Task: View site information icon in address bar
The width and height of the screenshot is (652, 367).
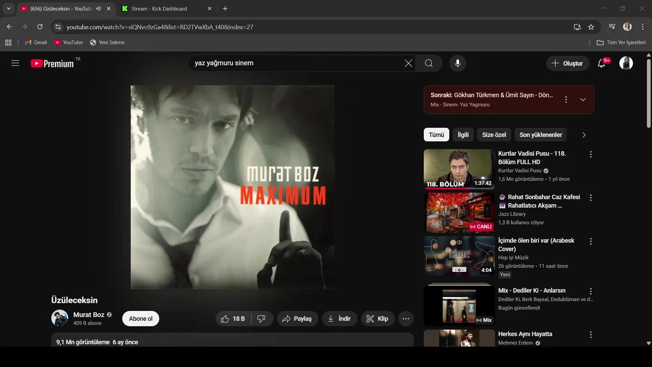Action: click(58, 27)
